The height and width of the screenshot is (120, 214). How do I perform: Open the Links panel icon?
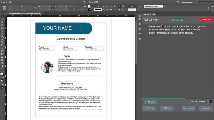click(x=139, y=34)
